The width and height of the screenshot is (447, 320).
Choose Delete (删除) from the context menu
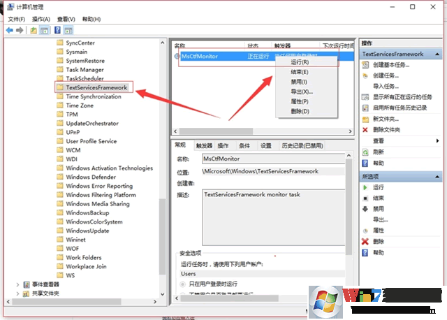point(307,111)
